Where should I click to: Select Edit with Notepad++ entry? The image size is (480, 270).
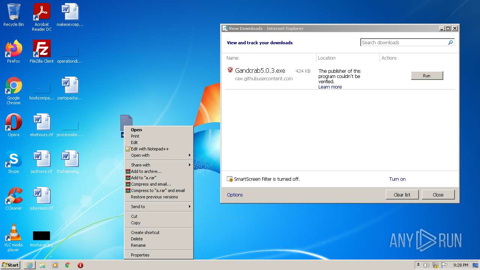coord(159,149)
